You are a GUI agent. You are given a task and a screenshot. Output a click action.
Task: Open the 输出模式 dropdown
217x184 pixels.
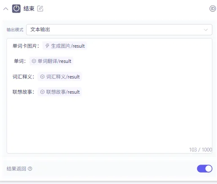[119, 30]
